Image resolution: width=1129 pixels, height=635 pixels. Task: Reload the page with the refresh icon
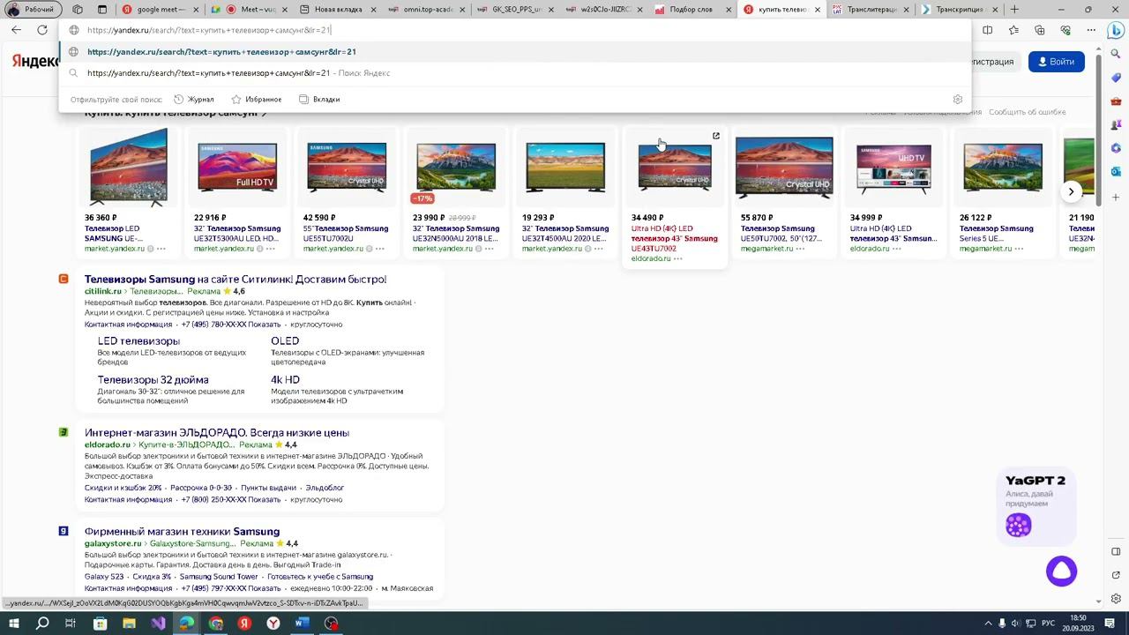(x=42, y=30)
